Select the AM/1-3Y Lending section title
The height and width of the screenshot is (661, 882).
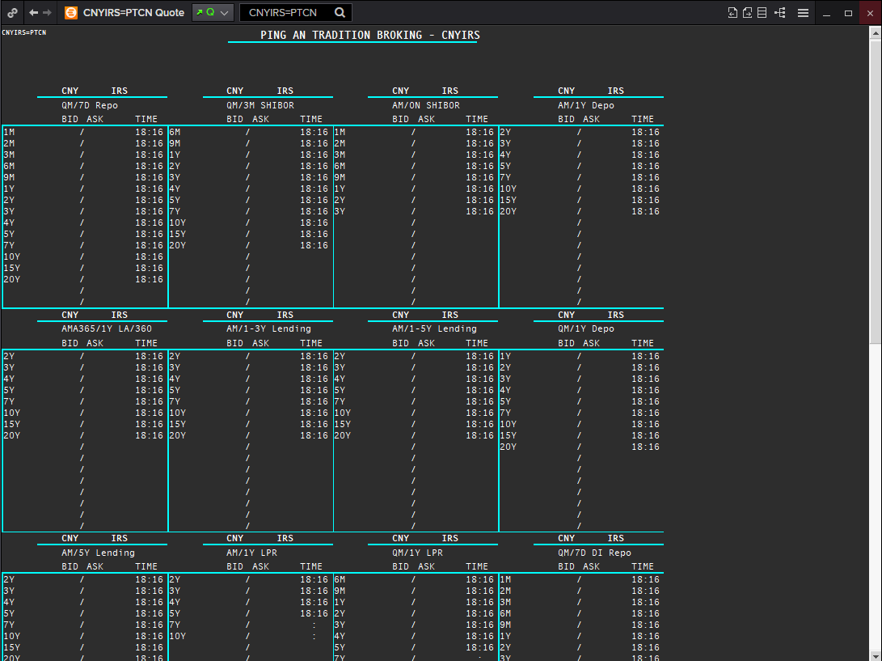[269, 328]
